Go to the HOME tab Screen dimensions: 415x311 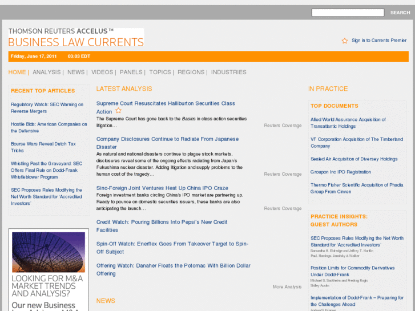(17, 72)
